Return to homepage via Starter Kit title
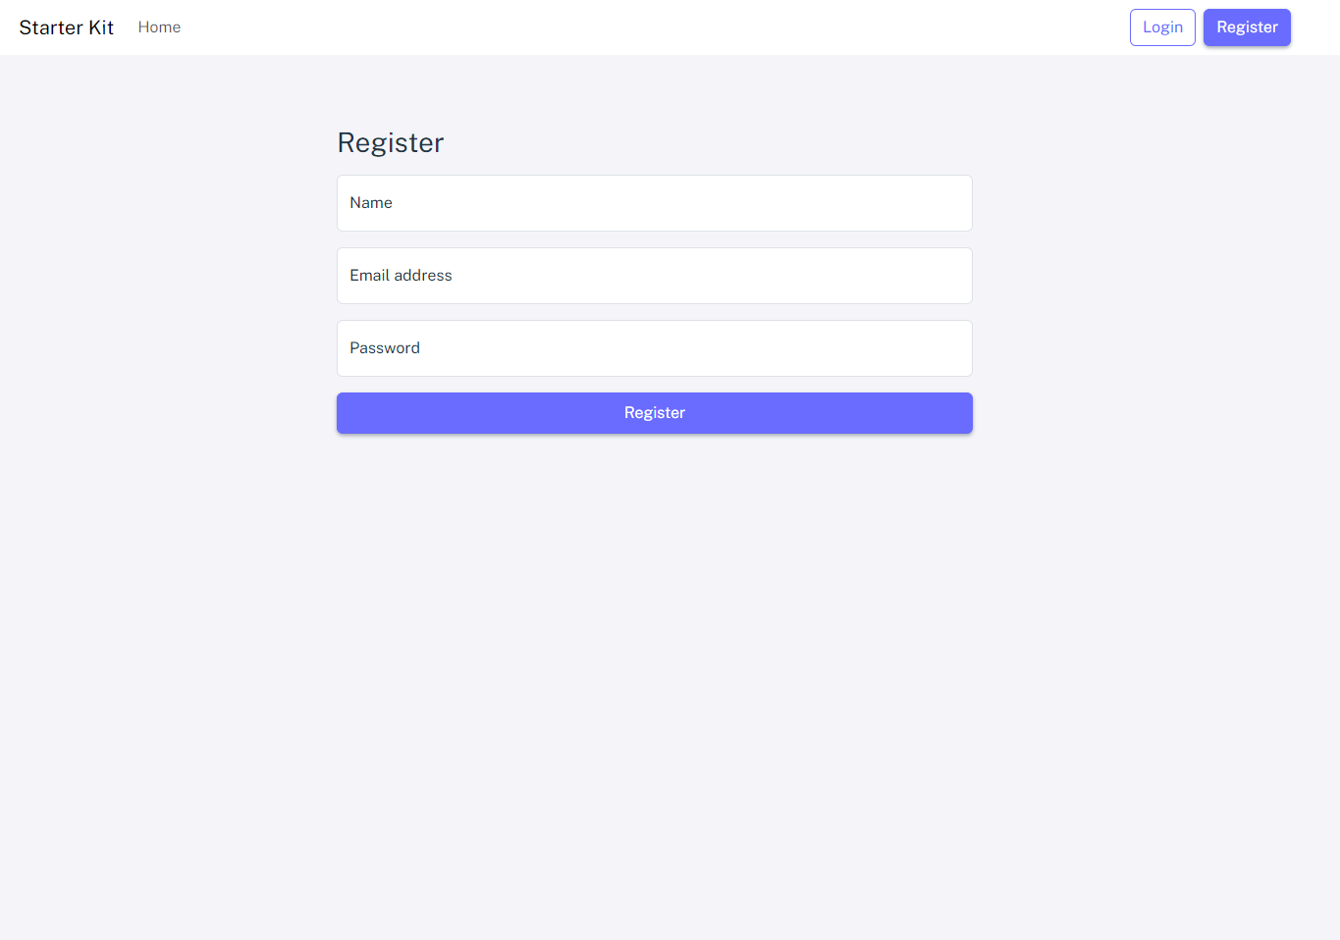The height and width of the screenshot is (940, 1340). point(67,27)
